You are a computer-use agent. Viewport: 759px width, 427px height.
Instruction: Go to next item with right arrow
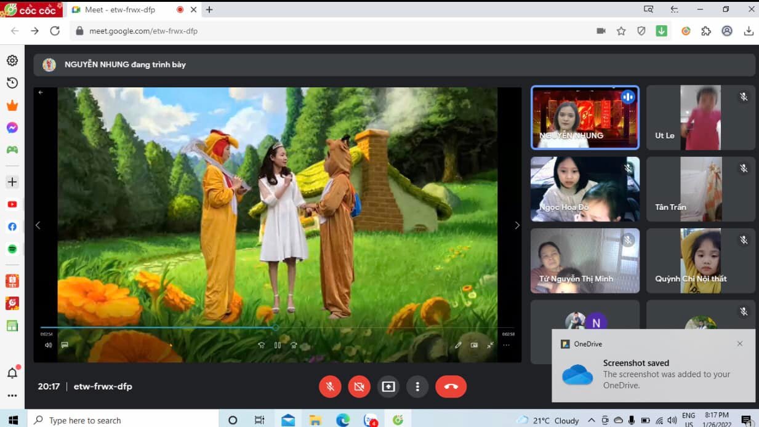[516, 225]
